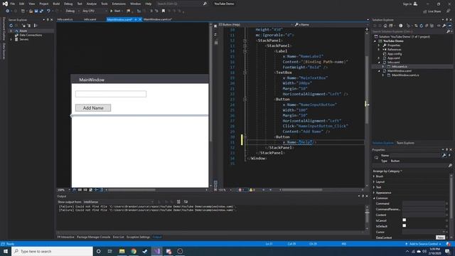Click the Home icon in Solution Explorer toolbar
Viewport: 455px width, 256px height.
pos(385,26)
